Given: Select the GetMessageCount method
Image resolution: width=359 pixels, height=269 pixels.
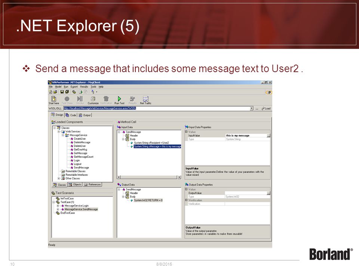Looking at the screenshot, I should pyautogui.click(x=83, y=157).
